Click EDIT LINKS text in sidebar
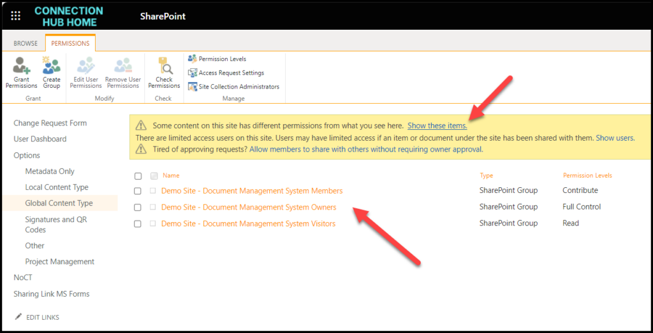Screen dimensions: 653x333 point(43,317)
